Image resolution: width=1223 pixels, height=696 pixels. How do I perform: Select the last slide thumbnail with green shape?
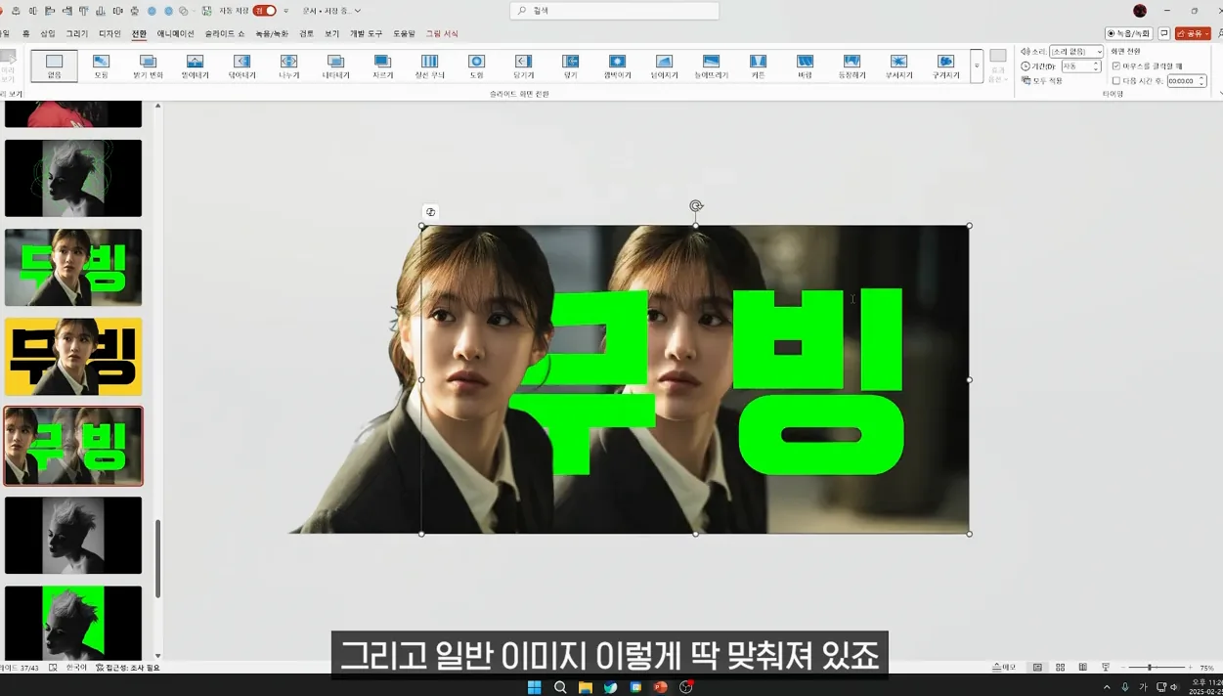[x=73, y=623]
